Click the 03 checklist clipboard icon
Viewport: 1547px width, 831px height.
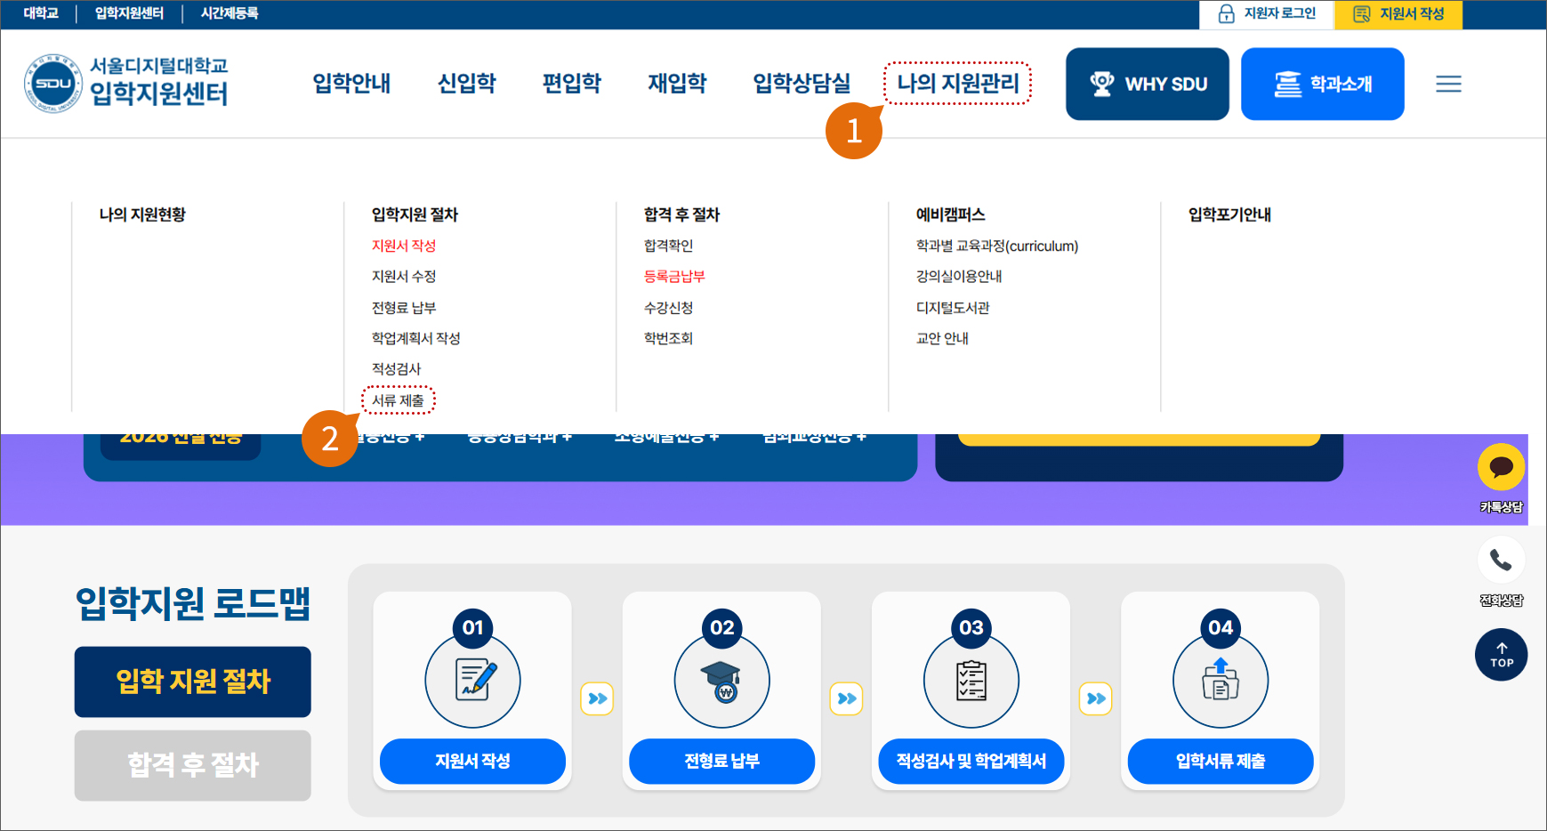click(971, 681)
